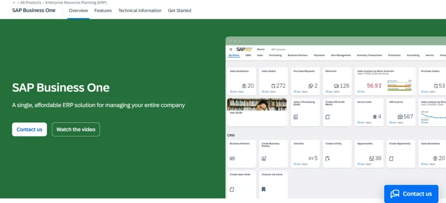Screen dimensions: 446x203
Task: Click the white Contact us button in hero
Action: click(30, 129)
